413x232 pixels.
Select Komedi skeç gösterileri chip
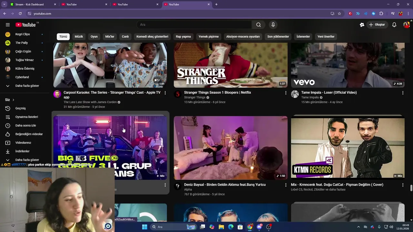click(x=152, y=36)
